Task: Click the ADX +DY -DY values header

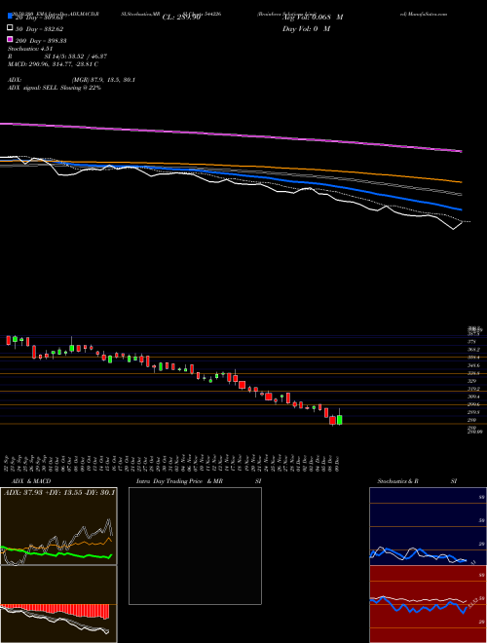Action: tap(59, 492)
